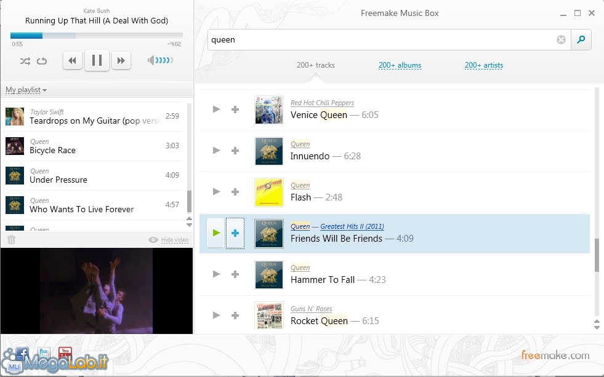Seek within the song progress bar

(x=96, y=36)
